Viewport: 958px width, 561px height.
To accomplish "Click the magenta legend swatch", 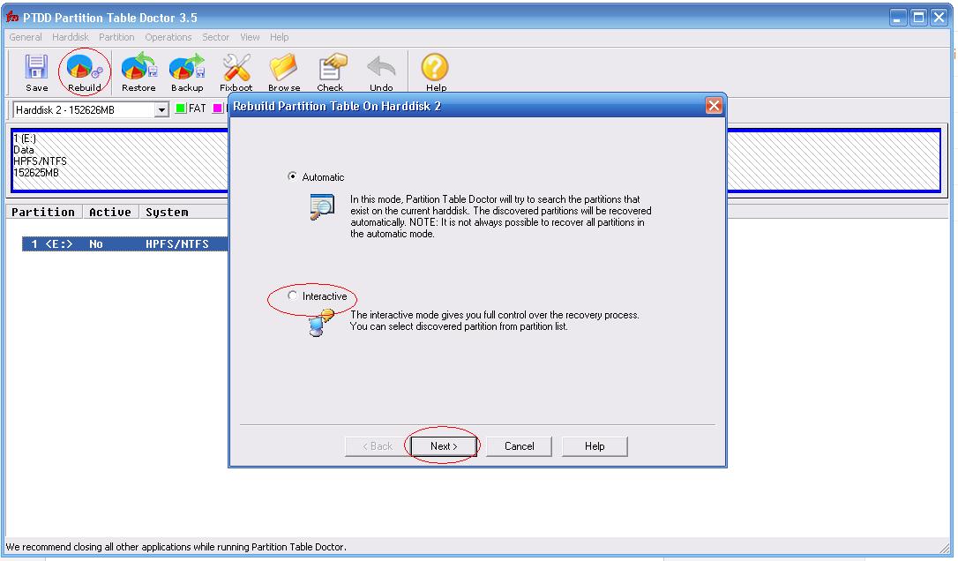I will pos(217,108).
